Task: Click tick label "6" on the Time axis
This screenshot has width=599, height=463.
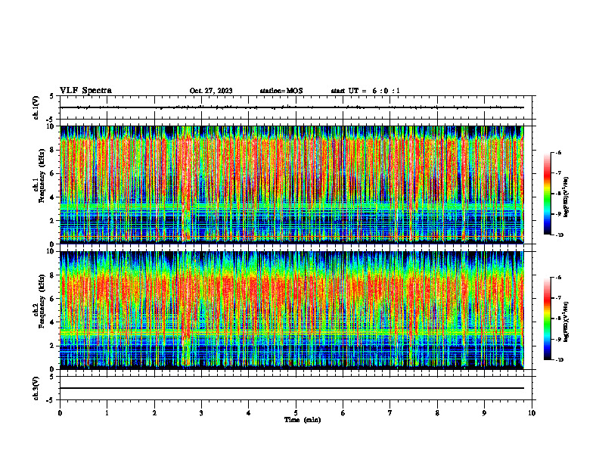Action: (x=343, y=413)
